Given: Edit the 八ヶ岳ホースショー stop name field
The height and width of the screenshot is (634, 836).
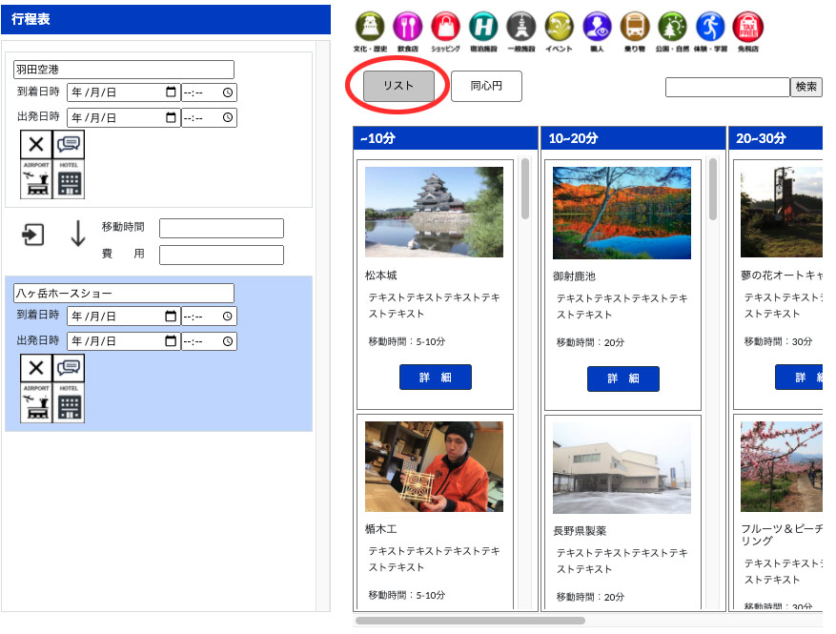Looking at the screenshot, I should (124, 294).
